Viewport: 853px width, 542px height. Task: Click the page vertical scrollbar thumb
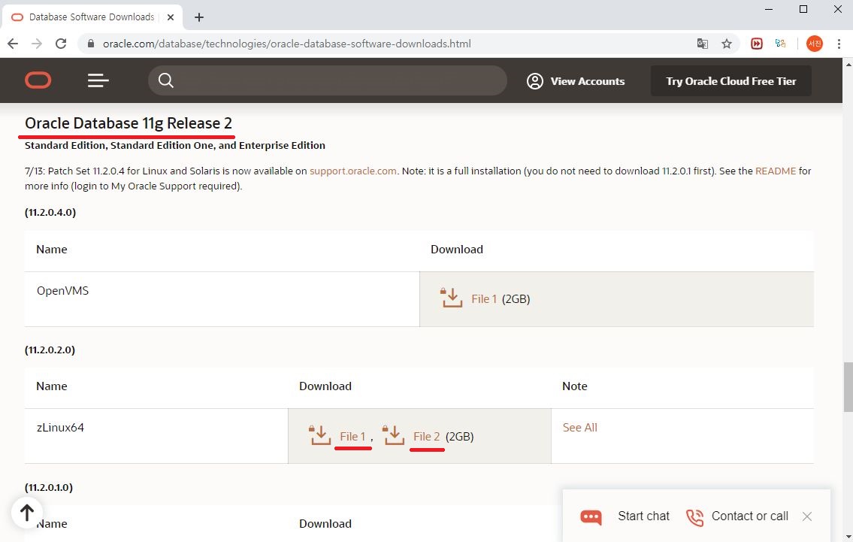click(848, 387)
